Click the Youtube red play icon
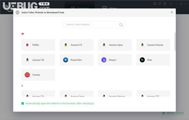 [x=27, y=75]
